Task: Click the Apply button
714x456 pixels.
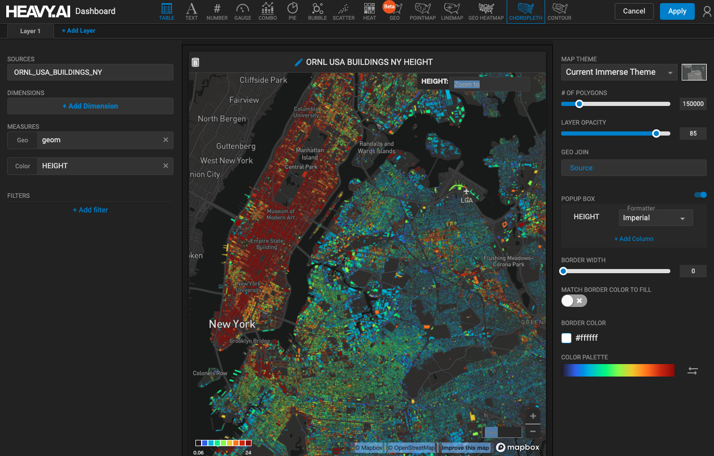Action: pyautogui.click(x=677, y=11)
